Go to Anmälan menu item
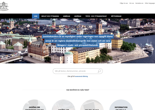Viewport: 155px width, 110px height. click(x=67, y=16)
